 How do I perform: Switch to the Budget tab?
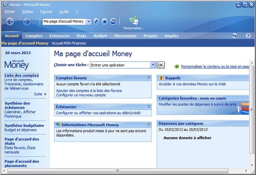(100, 36)
